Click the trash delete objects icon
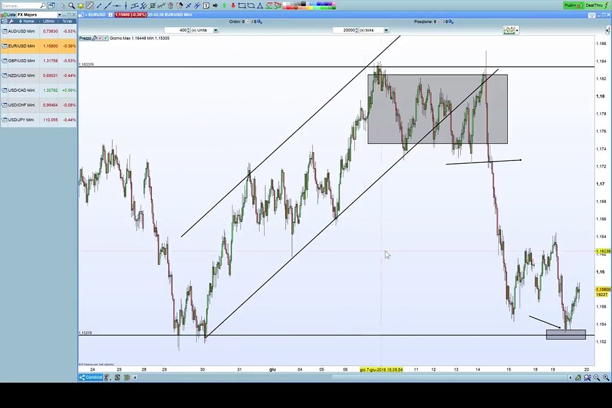Viewport: 612px width, 408px height. (x=171, y=6)
